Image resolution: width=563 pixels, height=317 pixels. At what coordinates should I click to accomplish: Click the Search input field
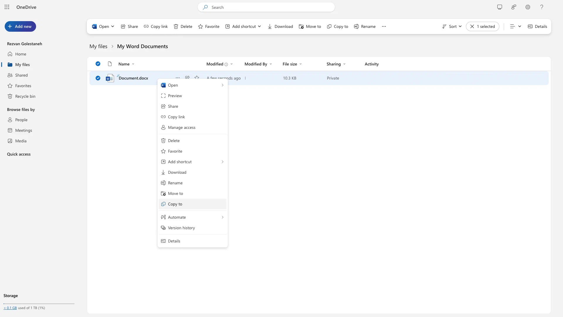[x=266, y=7]
